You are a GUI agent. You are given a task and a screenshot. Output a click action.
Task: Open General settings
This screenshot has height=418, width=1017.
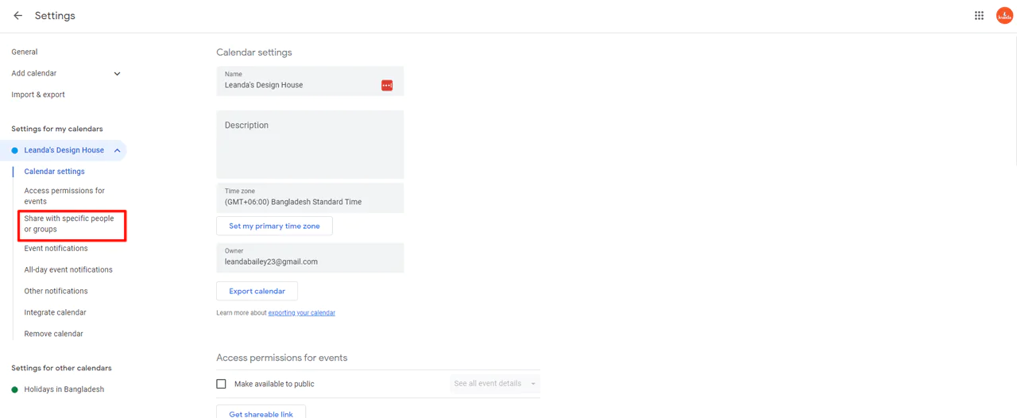[x=25, y=52]
